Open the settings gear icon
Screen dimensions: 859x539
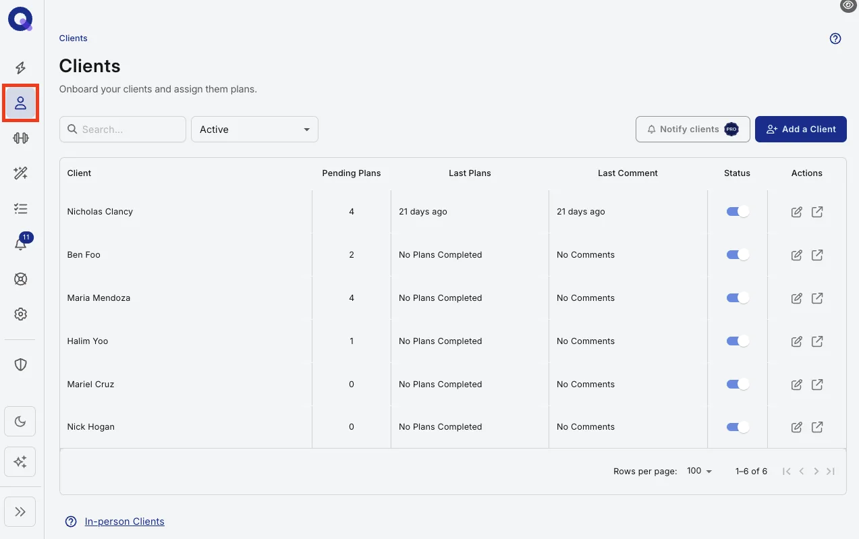click(20, 314)
